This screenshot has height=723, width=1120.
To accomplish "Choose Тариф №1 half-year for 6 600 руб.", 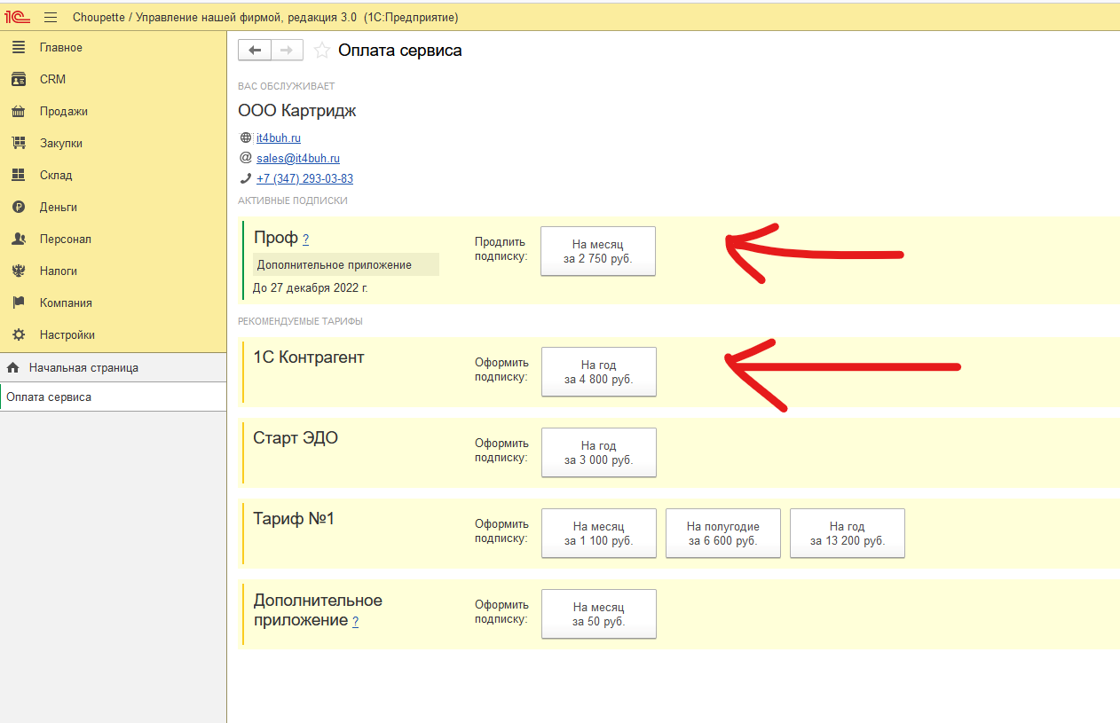I will point(722,533).
